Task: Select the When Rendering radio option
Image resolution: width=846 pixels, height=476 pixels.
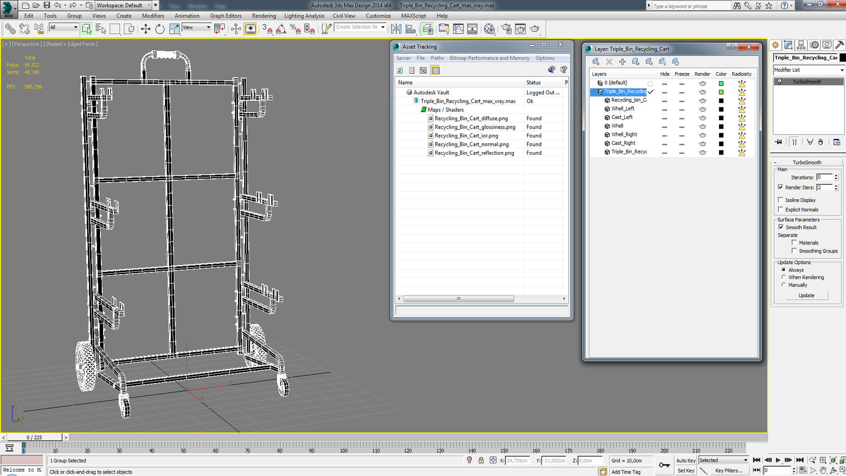Action: pyautogui.click(x=783, y=277)
